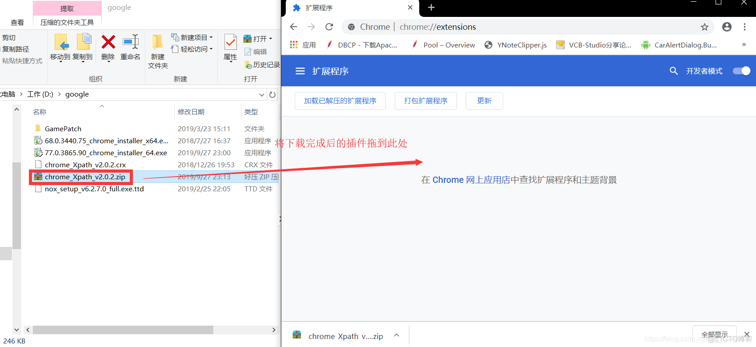Sort files by Type column header
This screenshot has width=756, height=347.
[x=251, y=112]
